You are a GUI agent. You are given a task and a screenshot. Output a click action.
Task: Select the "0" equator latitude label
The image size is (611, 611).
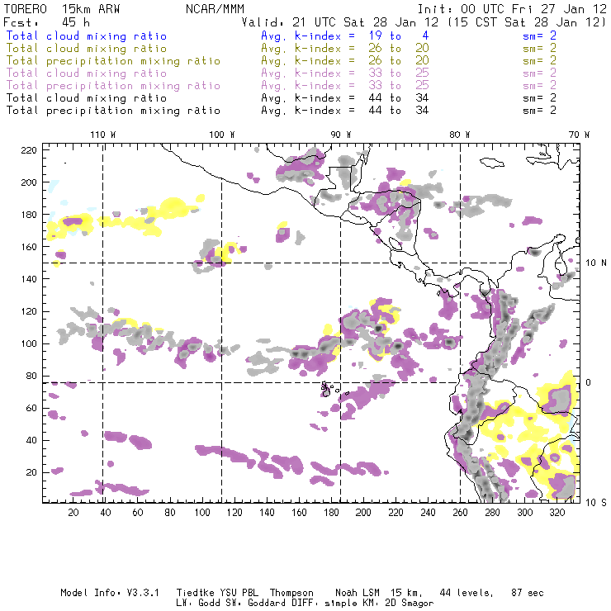(x=589, y=382)
